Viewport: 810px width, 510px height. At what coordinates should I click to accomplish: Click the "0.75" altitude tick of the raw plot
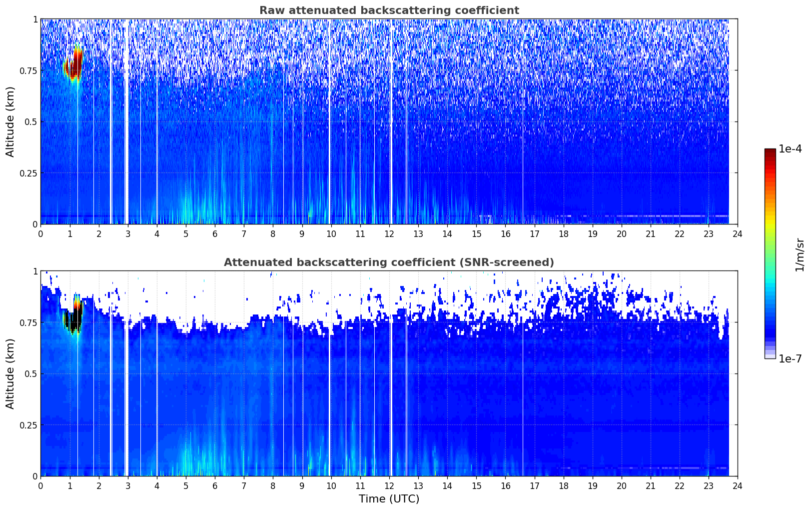pyautogui.click(x=28, y=70)
